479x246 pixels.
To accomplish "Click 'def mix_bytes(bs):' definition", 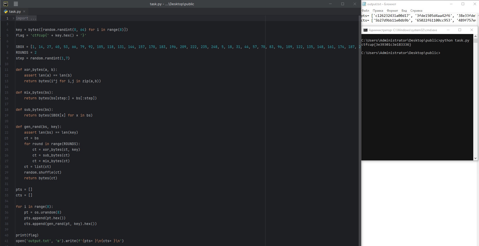I will pyautogui.click(x=34, y=92).
